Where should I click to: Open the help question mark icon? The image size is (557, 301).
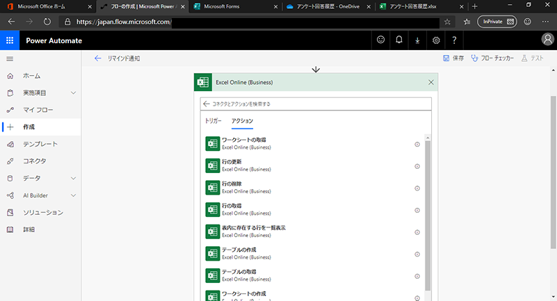(x=454, y=40)
